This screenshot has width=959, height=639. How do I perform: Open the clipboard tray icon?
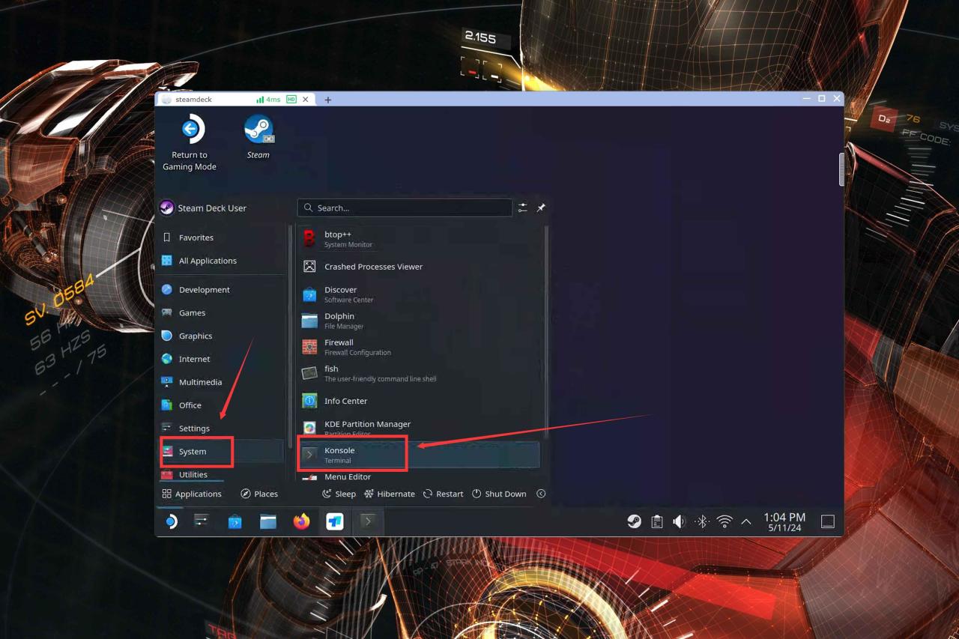click(657, 521)
